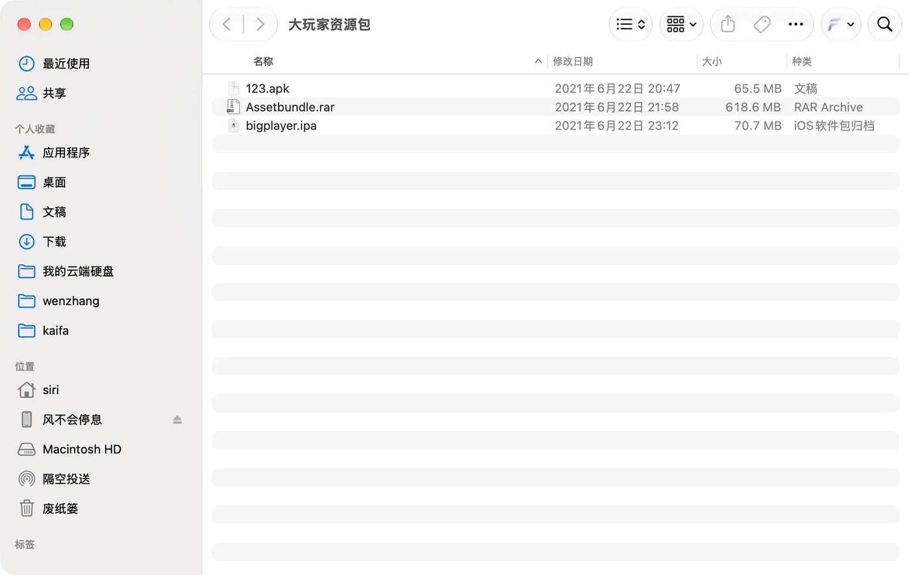Go forward with the right chevron button
The height and width of the screenshot is (575, 909).
click(x=260, y=25)
